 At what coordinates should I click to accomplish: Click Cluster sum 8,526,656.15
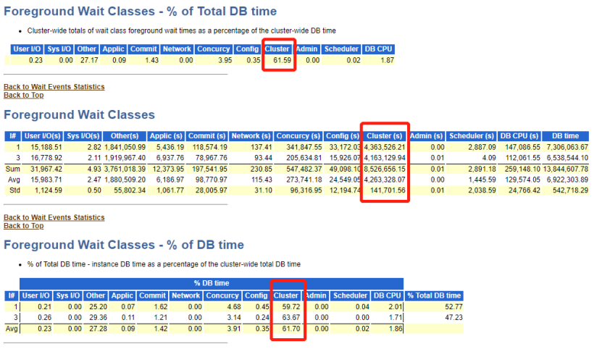385,169
